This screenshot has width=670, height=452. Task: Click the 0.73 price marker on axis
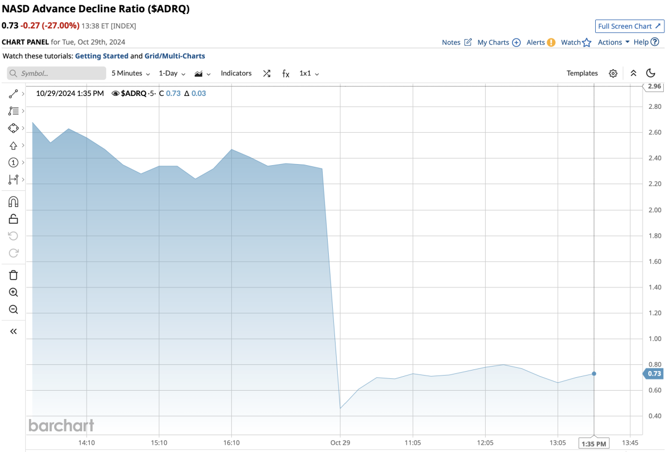654,373
